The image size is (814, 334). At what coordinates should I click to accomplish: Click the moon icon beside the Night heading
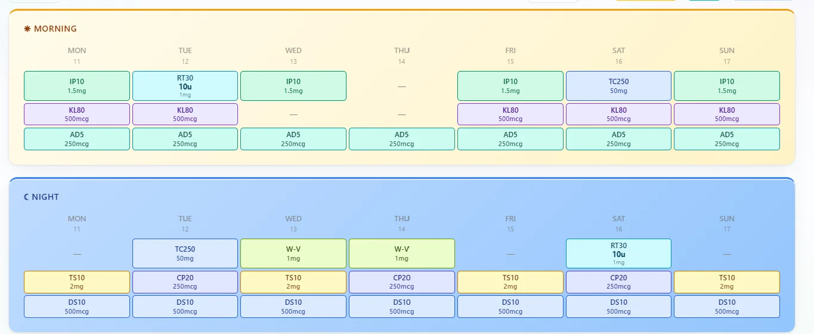tap(26, 197)
